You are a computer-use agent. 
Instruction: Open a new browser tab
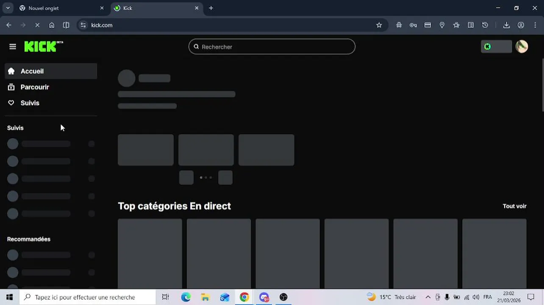(x=211, y=8)
